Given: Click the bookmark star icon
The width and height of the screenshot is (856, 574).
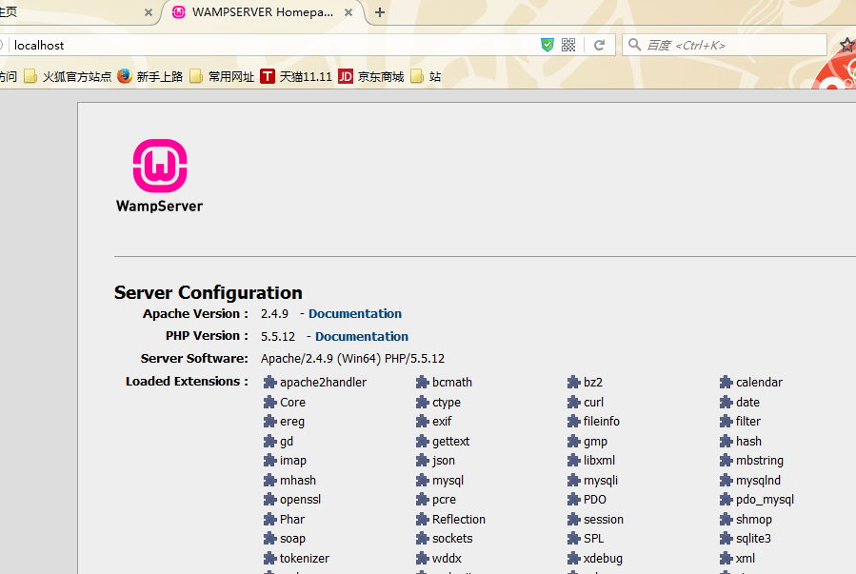Looking at the screenshot, I should [847, 46].
